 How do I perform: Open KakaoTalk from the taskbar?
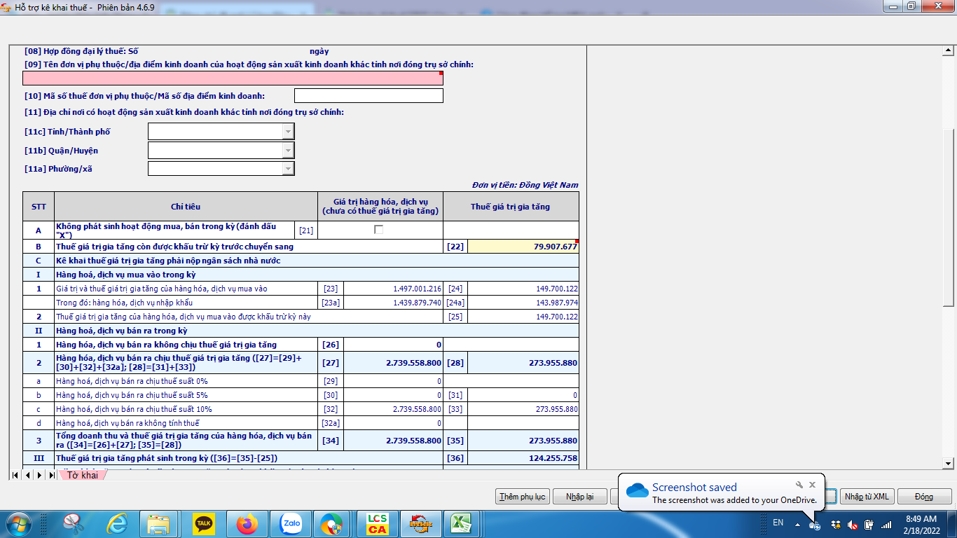203,523
